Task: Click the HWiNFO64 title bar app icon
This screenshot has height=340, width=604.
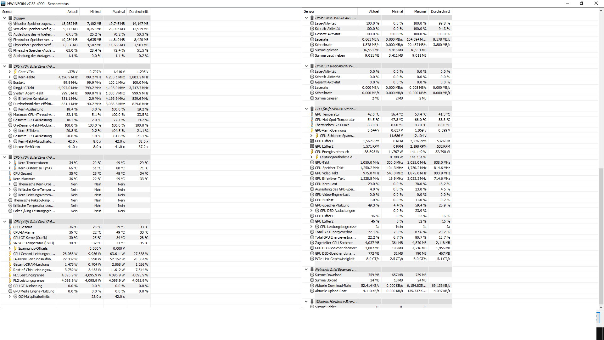Action: pos(3,3)
